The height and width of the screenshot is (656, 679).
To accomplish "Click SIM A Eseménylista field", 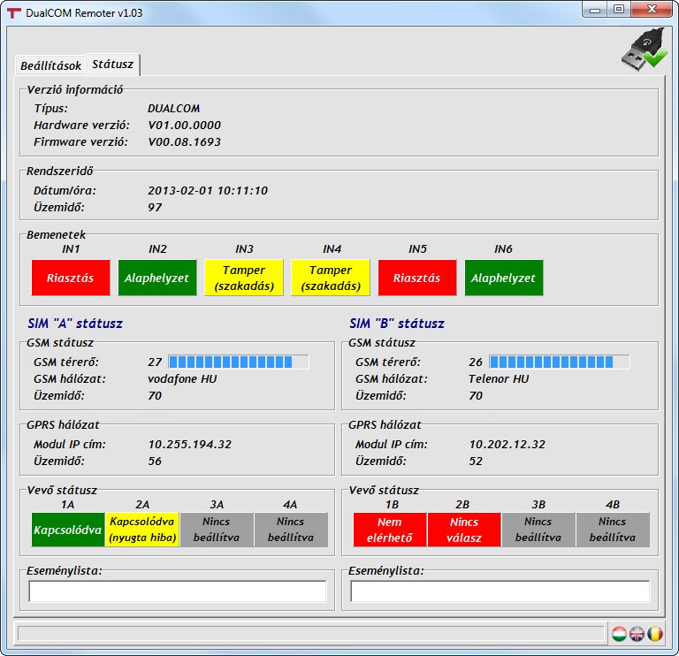I will 178,591.
